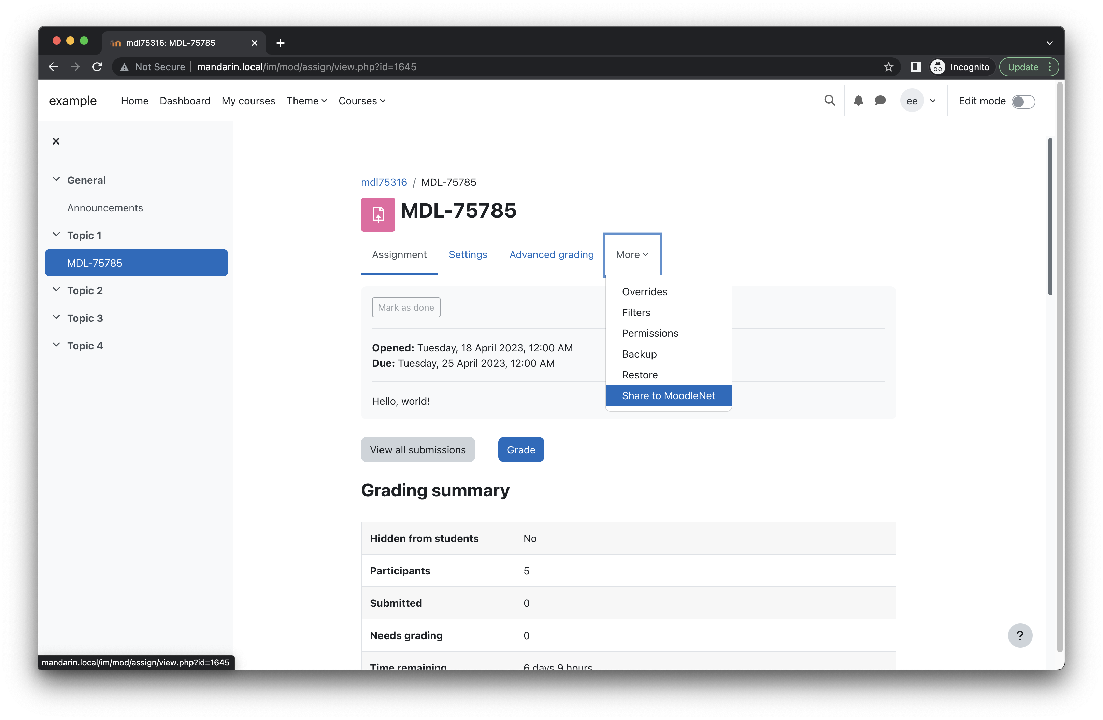Select MDL-75785 in course index
Image resolution: width=1103 pixels, height=720 pixels.
tap(136, 263)
